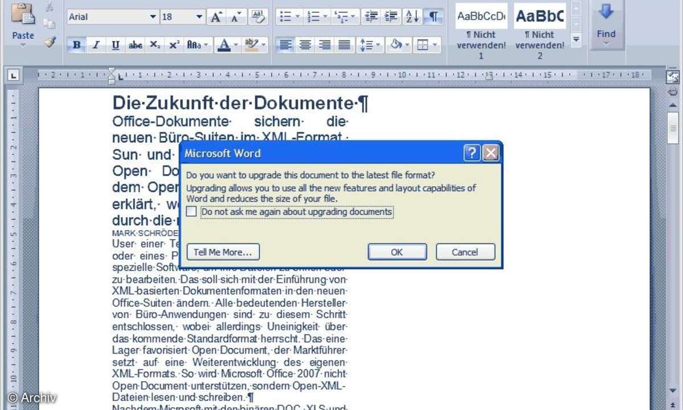Click the Paste clipboard icon

pos(23,14)
